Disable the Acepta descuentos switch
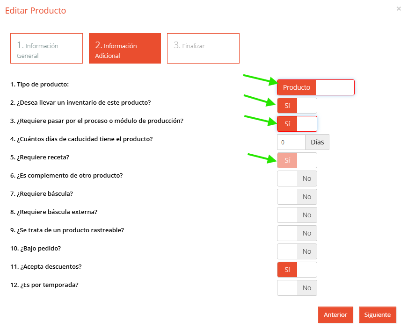Screen dimensions: 408x336 pyautogui.click(x=297, y=270)
